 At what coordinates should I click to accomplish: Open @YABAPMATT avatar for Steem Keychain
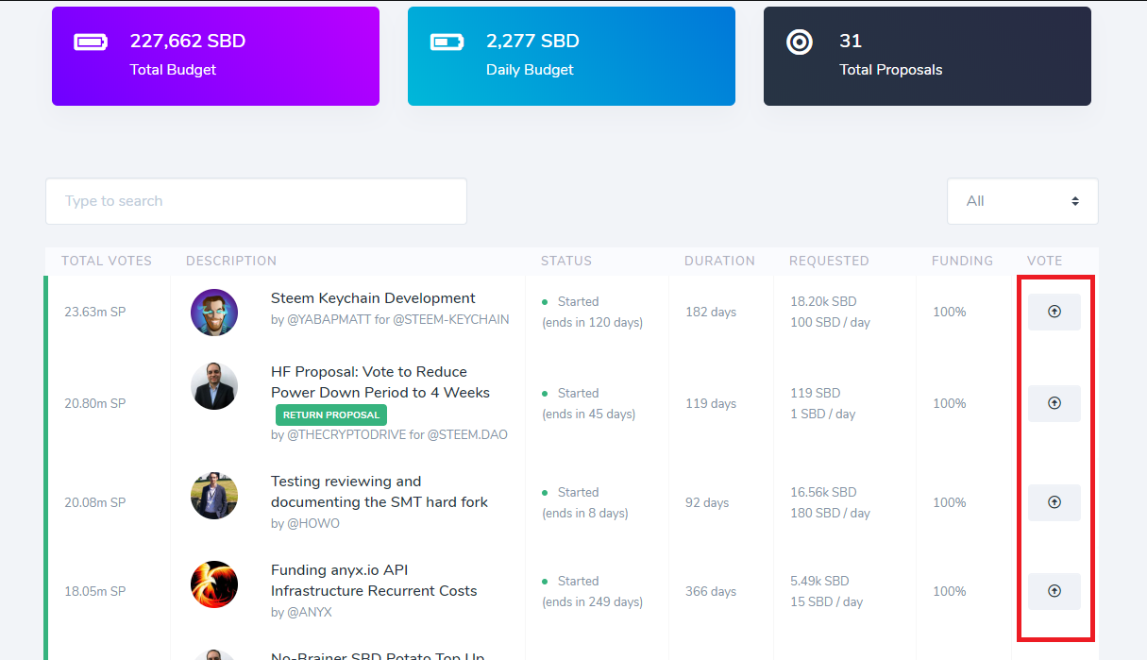pyautogui.click(x=214, y=313)
